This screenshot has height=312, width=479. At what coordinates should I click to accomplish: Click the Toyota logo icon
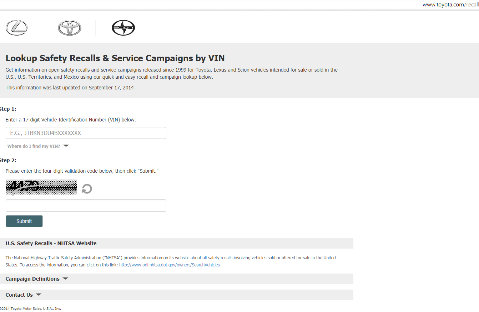pyautogui.click(x=70, y=28)
